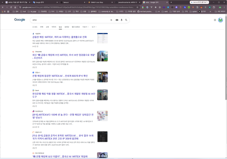Viewport: 227px width, 159px height.
Task: Open the my_page bookmark folder
Action: click(x=32, y=11)
